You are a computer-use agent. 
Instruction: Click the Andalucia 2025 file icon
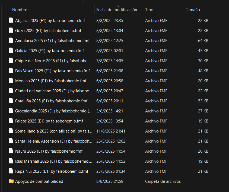[x=11, y=40]
